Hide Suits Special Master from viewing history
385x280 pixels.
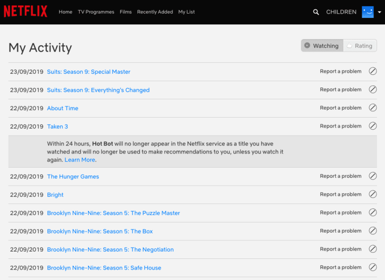click(372, 72)
